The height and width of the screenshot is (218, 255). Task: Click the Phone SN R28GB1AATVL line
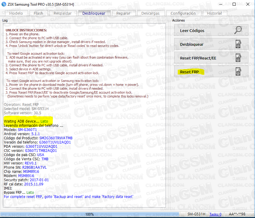[x=25, y=167]
